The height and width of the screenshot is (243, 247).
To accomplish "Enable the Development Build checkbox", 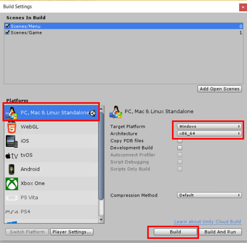I will click(180, 148).
